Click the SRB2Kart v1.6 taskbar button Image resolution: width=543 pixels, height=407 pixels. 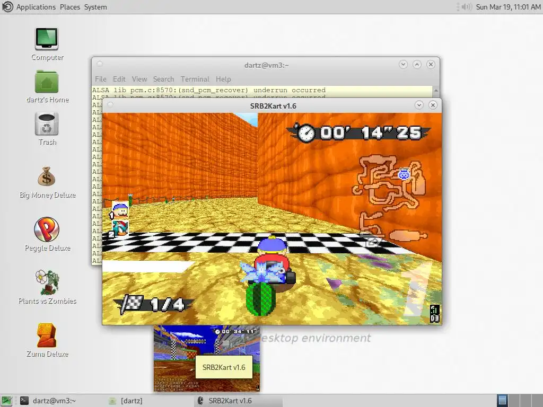238,401
